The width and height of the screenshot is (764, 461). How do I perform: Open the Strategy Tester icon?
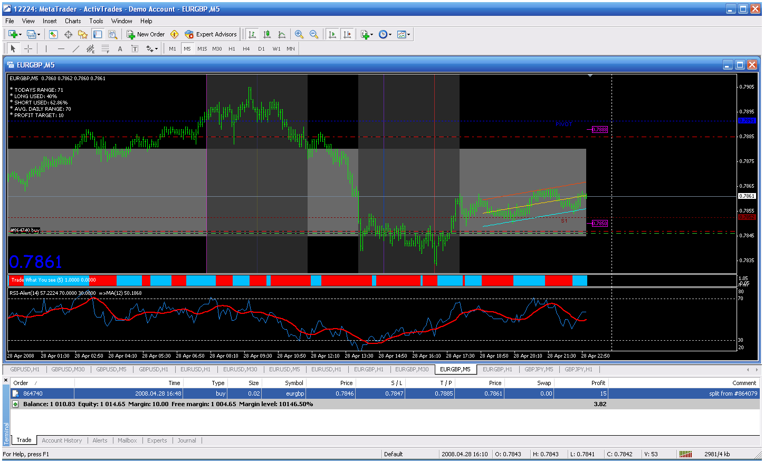pos(112,34)
